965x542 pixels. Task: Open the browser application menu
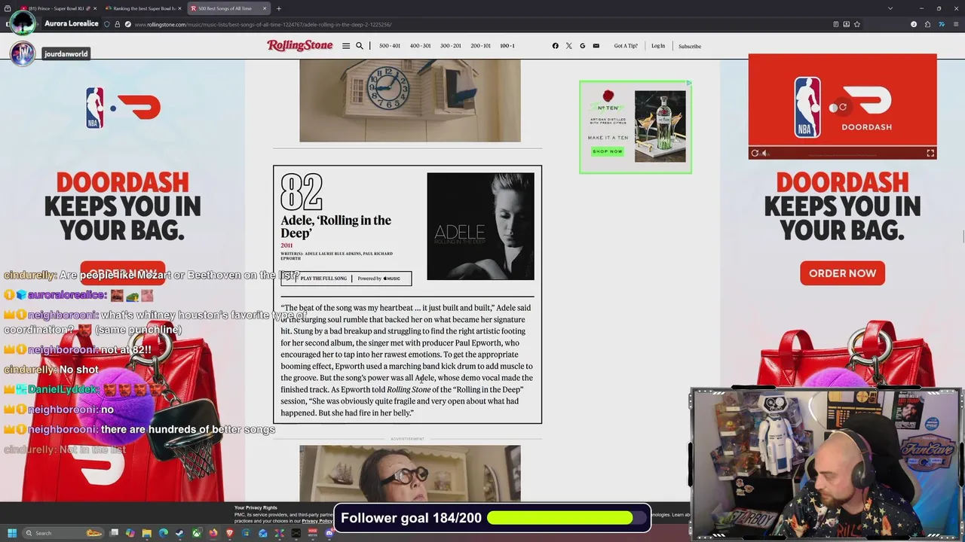click(x=956, y=24)
